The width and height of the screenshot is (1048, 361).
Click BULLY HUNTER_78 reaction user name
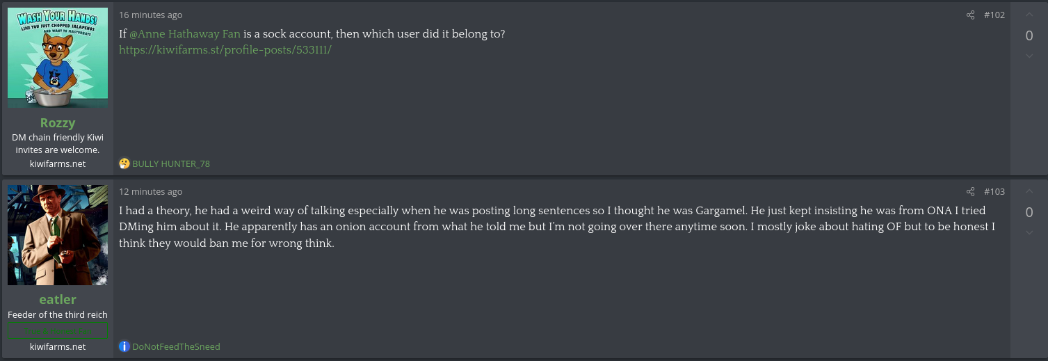click(x=171, y=164)
